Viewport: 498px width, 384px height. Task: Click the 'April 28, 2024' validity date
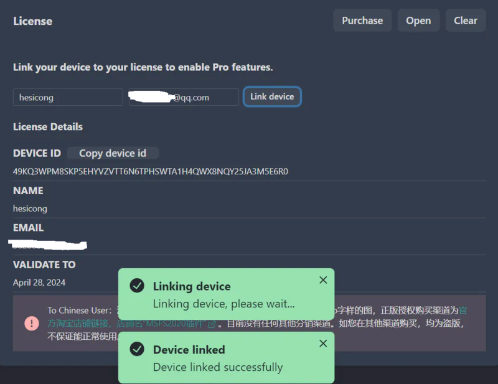click(x=39, y=283)
